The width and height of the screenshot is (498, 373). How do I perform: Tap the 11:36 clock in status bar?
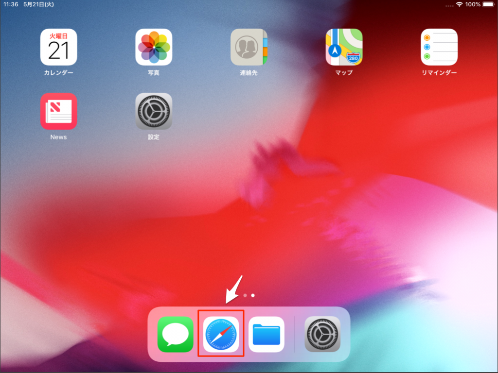click(11, 4)
